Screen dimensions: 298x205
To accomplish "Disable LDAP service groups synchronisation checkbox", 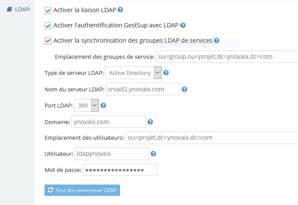I will coord(48,41).
